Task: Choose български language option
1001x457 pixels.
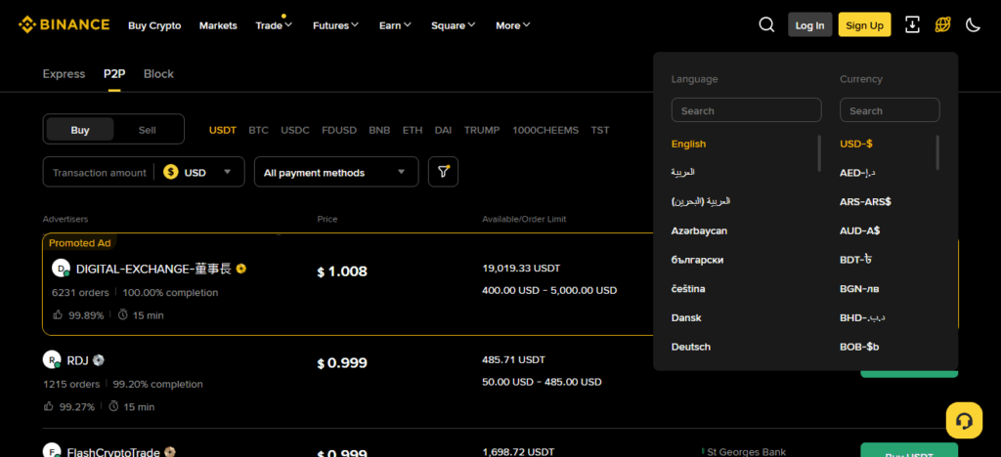Action: pyautogui.click(x=697, y=260)
